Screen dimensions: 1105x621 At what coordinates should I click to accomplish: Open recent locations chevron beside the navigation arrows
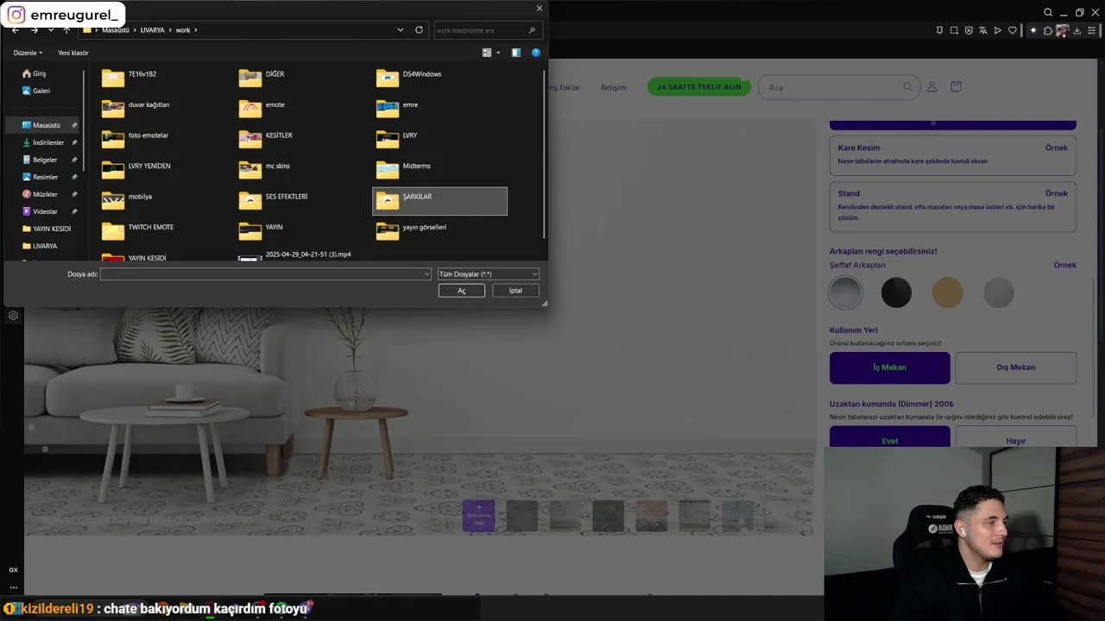coord(51,30)
